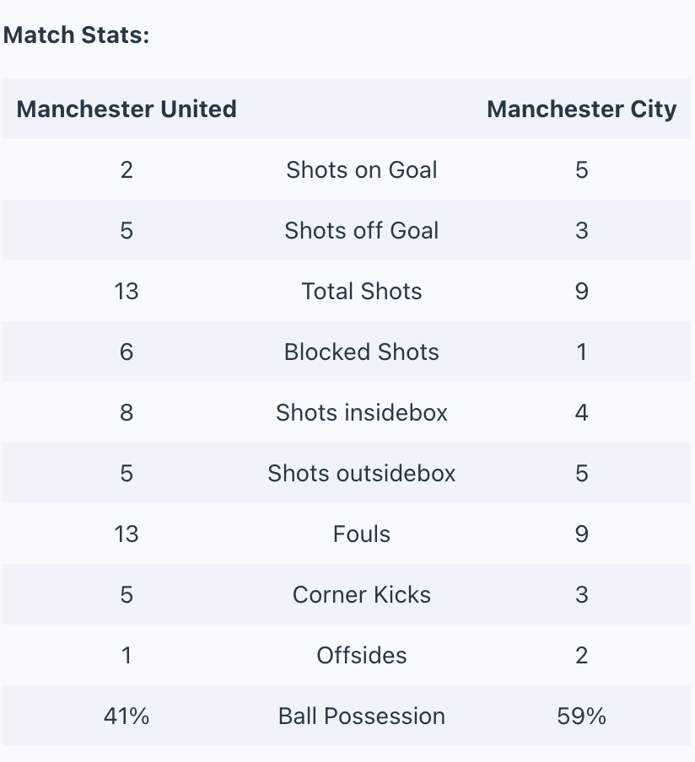The width and height of the screenshot is (695, 762).
Task: Select the Manchester United column header
Action: 127,109
